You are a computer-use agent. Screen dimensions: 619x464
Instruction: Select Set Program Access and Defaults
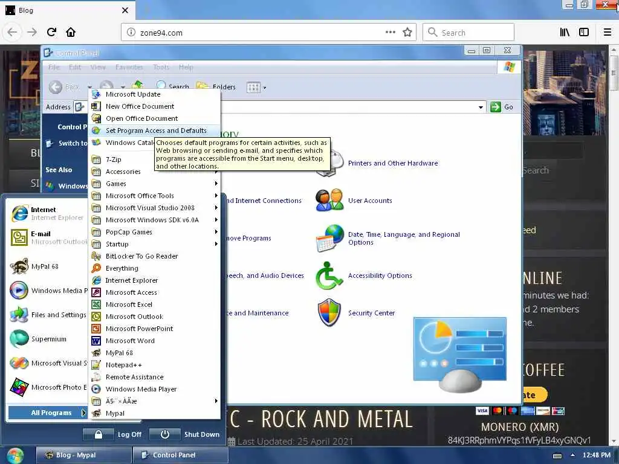click(155, 130)
